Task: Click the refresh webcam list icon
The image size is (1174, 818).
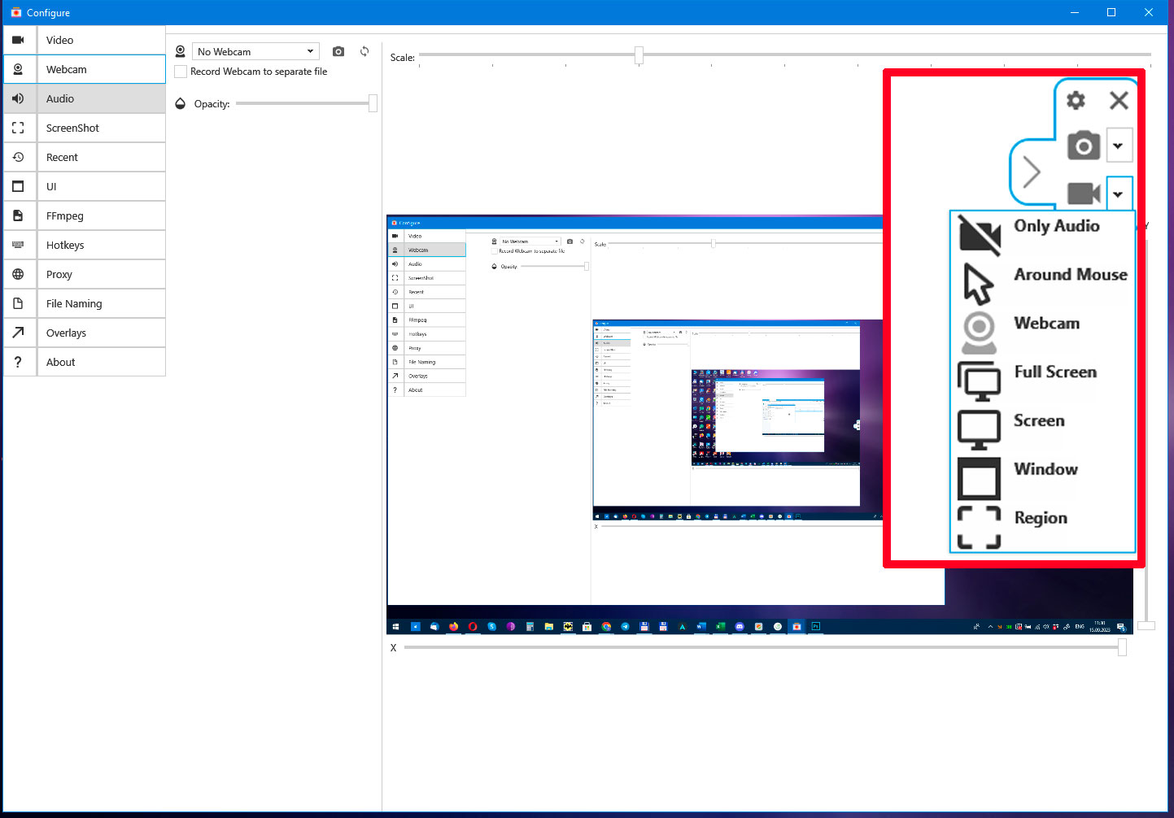Action: (x=364, y=51)
